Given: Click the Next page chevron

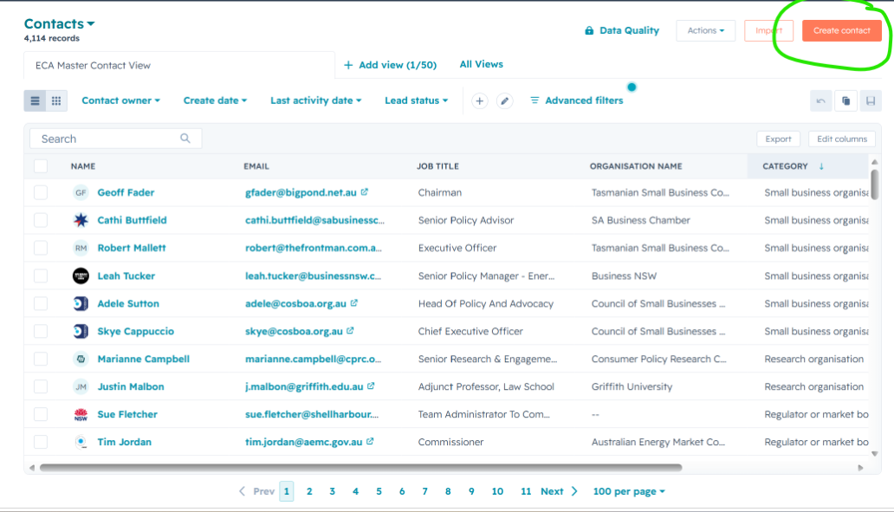Looking at the screenshot, I should pos(574,491).
